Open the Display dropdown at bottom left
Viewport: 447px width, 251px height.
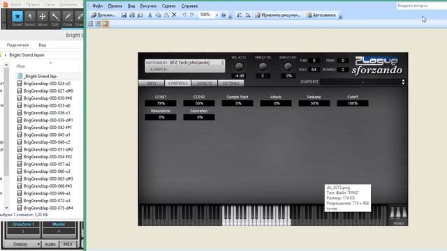[23, 244]
